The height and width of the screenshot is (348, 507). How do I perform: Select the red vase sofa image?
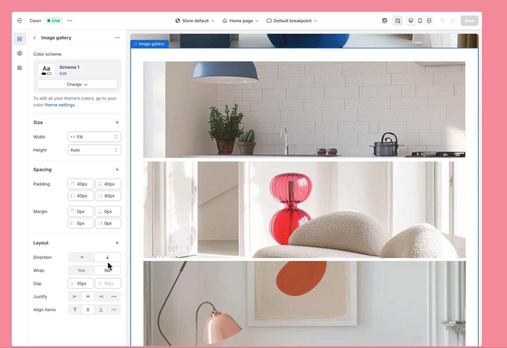(x=304, y=210)
